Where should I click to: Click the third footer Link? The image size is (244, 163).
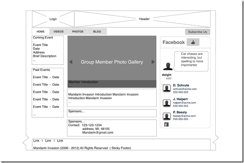pyautogui.click(x=60, y=141)
